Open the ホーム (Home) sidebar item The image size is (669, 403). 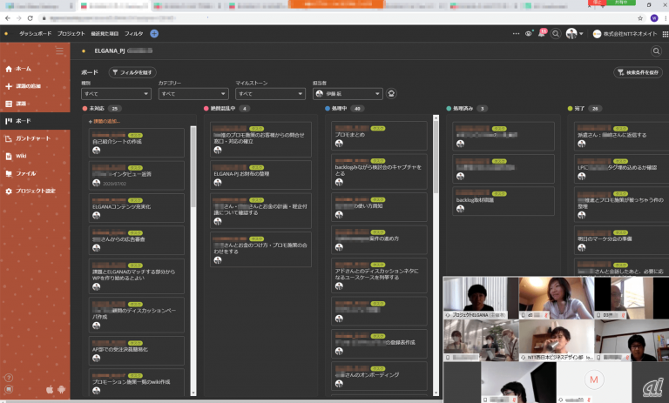[x=23, y=68]
